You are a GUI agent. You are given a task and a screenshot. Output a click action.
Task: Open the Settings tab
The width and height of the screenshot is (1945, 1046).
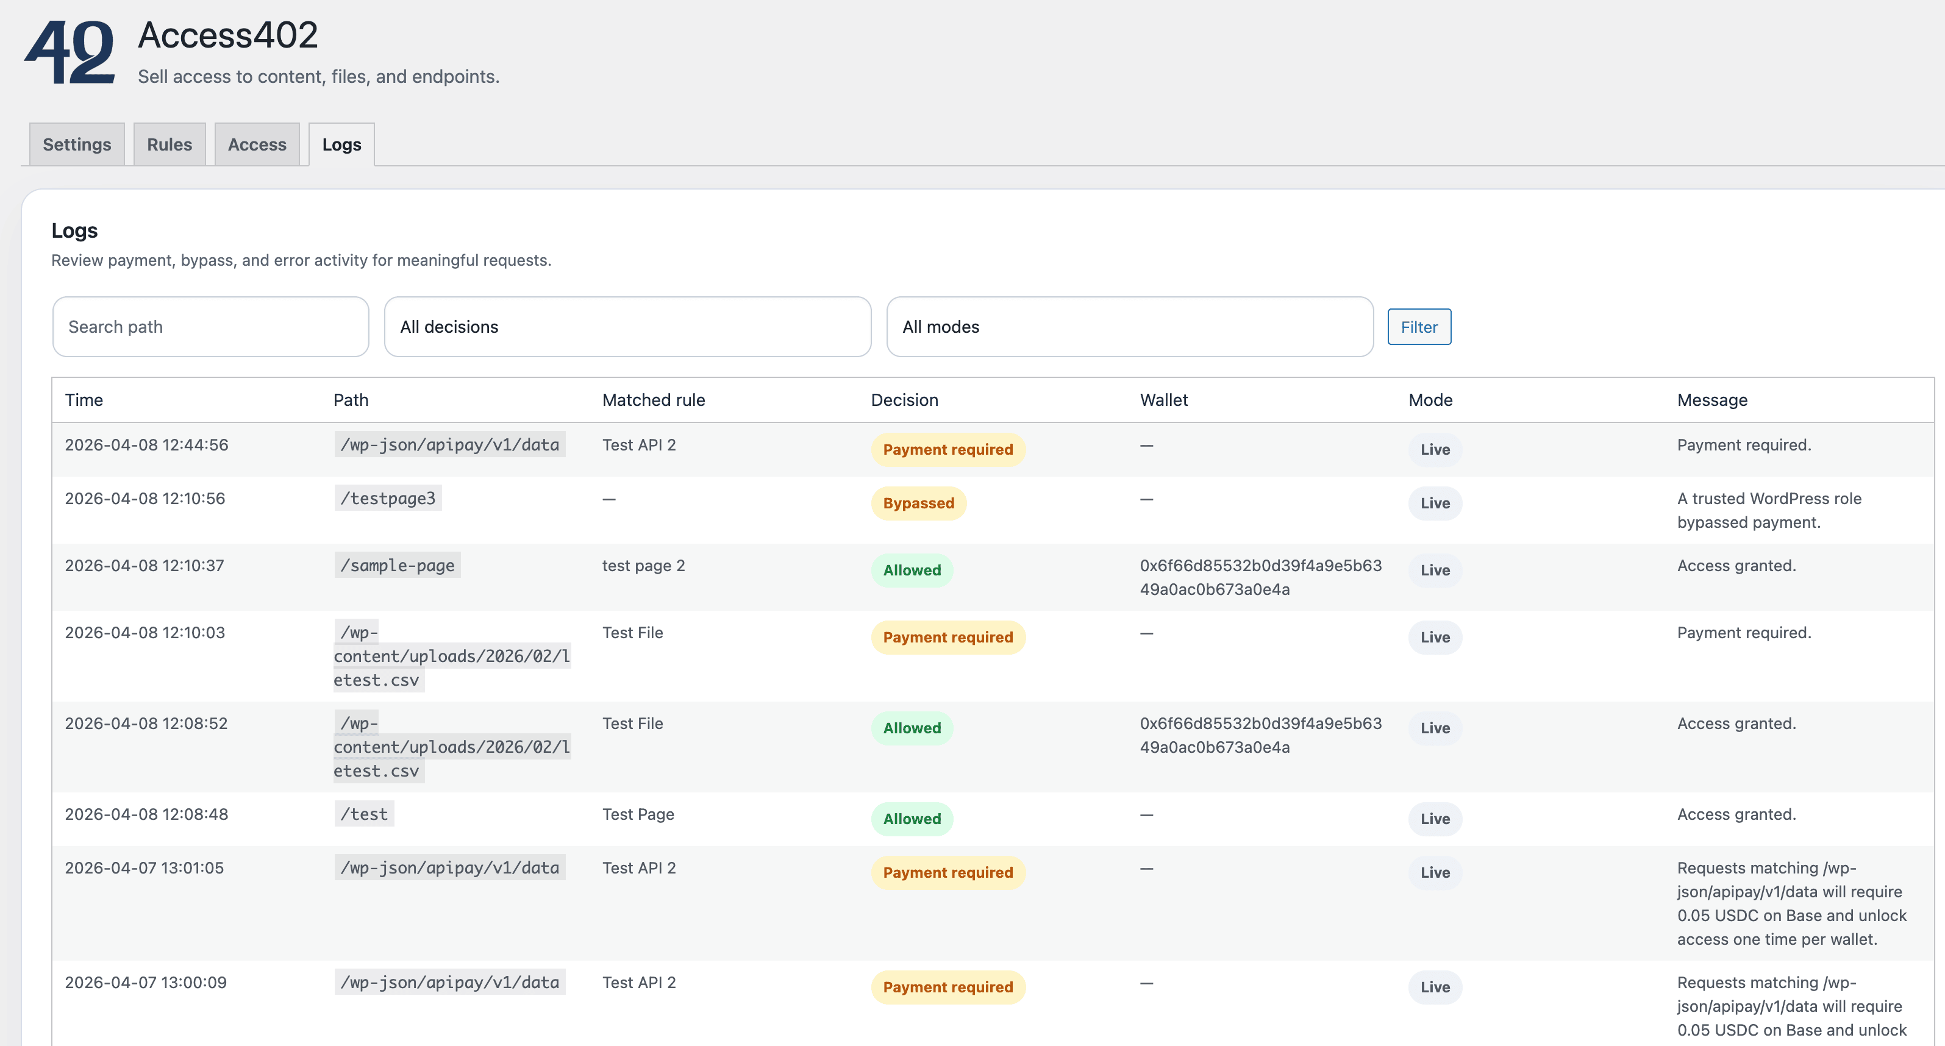[x=77, y=144]
